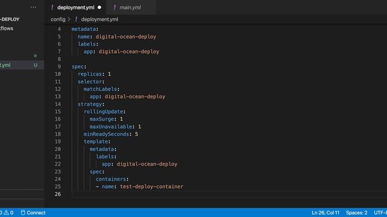Click the 'rollingUpdate:' key on line 15
Screen dimensions: 387x217
click(105, 112)
